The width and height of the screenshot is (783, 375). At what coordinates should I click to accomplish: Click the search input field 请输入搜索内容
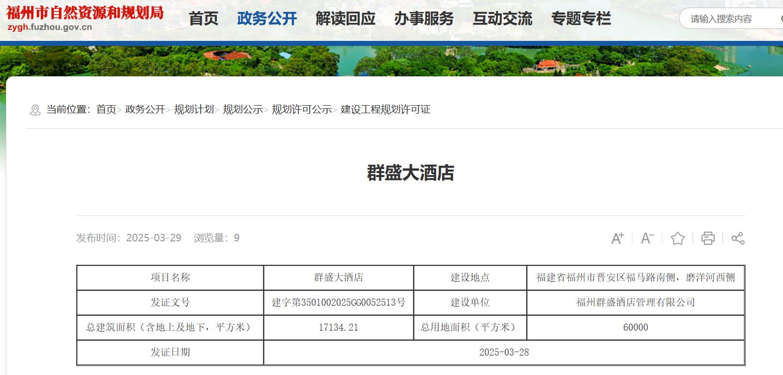731,19
